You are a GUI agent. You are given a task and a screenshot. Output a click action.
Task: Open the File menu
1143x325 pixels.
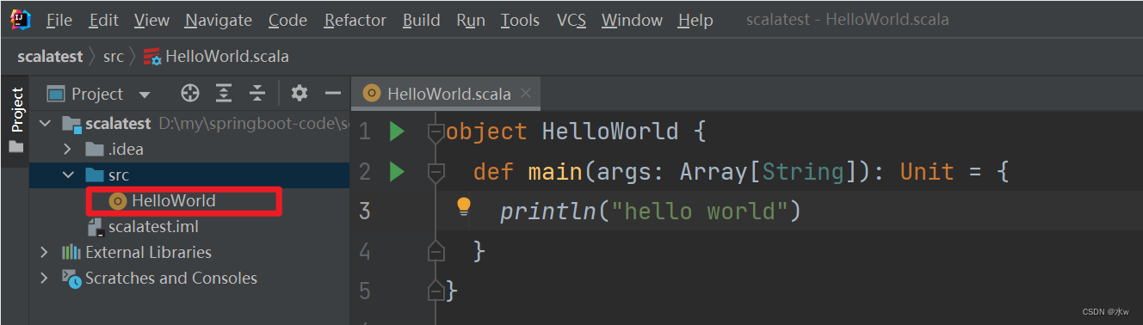click(59, 20)
